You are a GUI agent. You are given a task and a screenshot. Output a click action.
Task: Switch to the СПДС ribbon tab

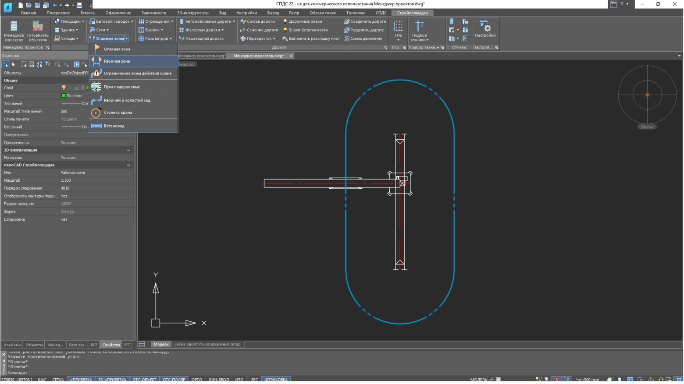[381, 13]
